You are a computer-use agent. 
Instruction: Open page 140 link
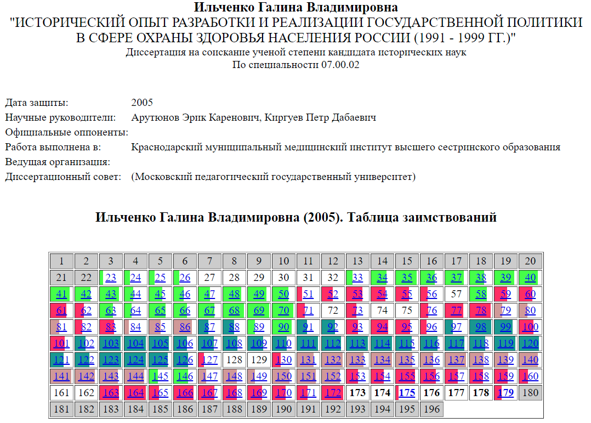click(x=530, y=360)
